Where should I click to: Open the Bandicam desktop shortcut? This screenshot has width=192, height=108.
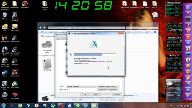pos(25,5)
